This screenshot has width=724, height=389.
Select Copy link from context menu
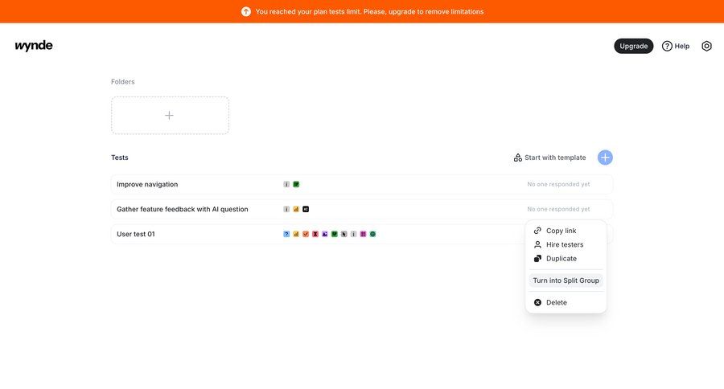561,231
